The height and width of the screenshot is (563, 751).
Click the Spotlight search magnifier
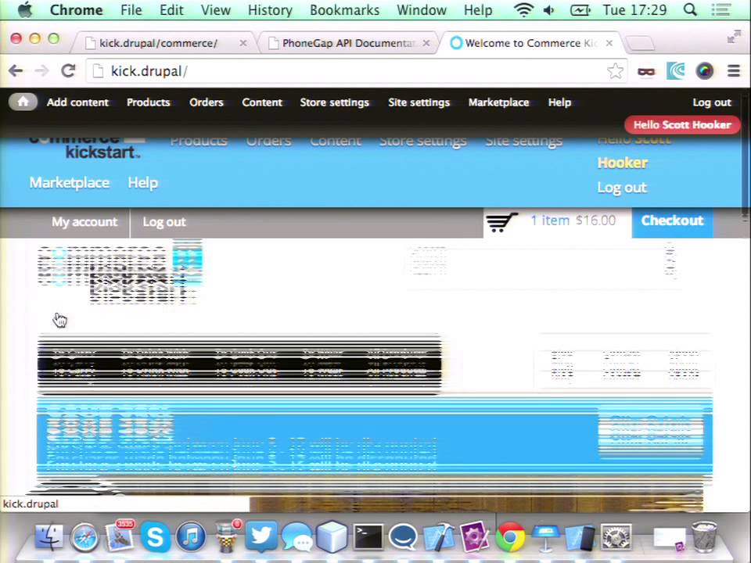tap(690, 9)
